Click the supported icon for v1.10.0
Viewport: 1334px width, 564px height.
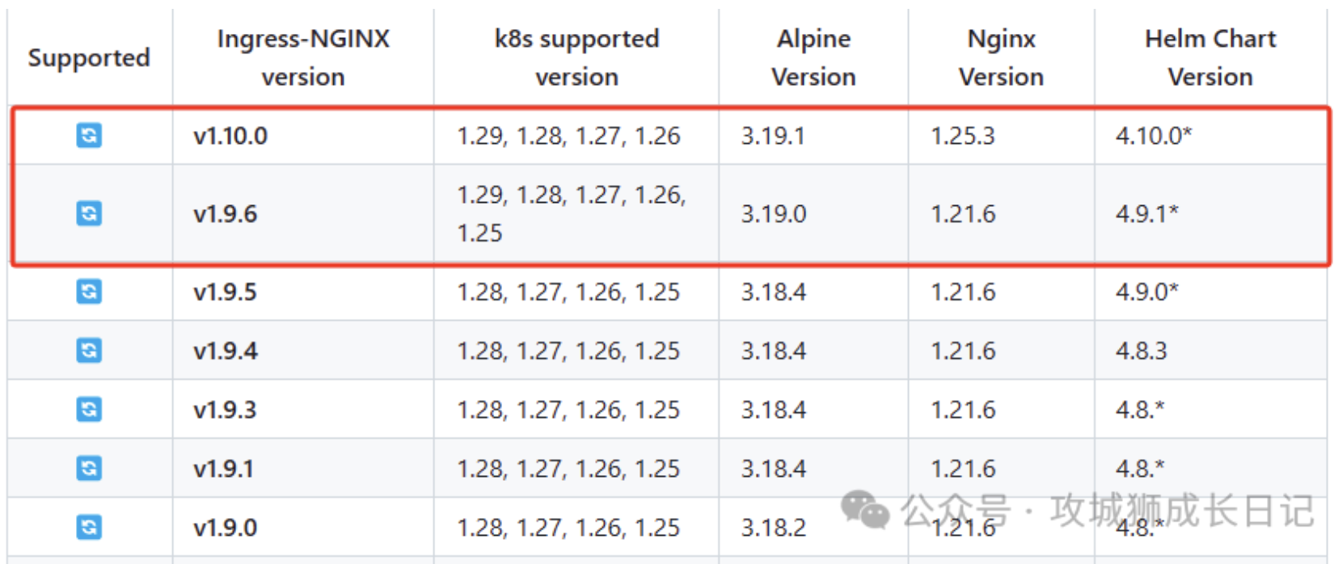pyautogui.click(x=89, y=135)
